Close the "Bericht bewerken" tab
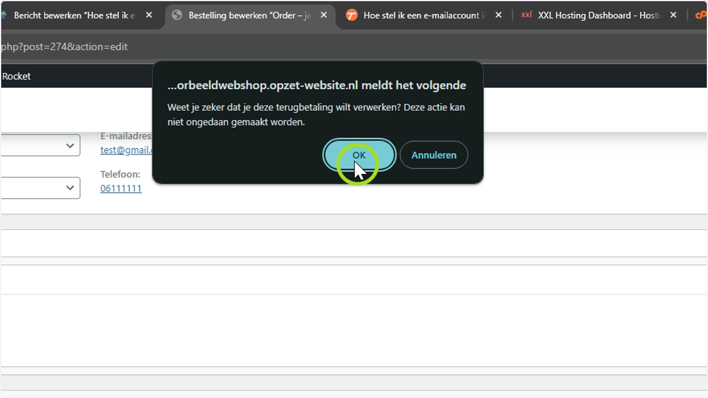 click(149, 15)
